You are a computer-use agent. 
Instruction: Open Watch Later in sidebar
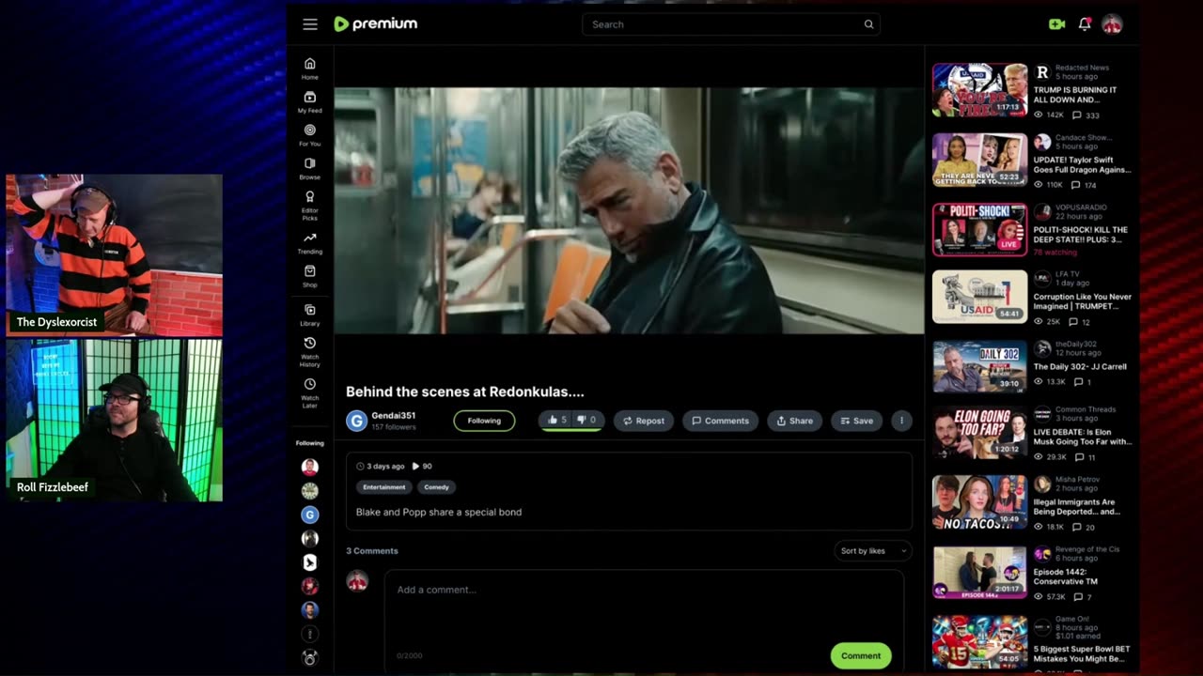[310, 393]
